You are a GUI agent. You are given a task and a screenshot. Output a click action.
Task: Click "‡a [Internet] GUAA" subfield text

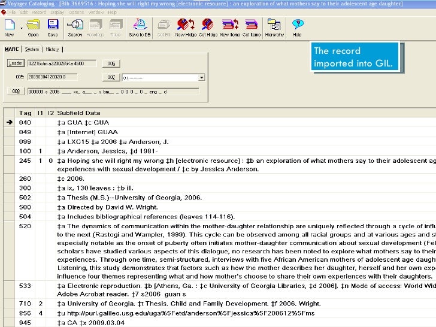[x=87, y=132]
